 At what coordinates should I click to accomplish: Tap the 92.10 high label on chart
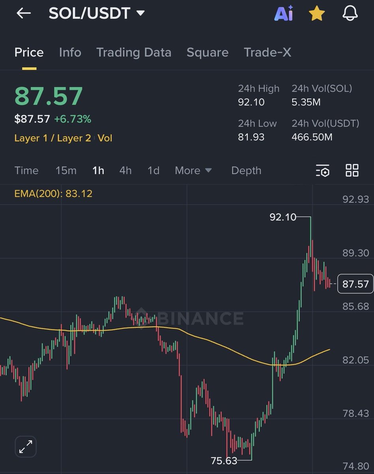point(283,217)
